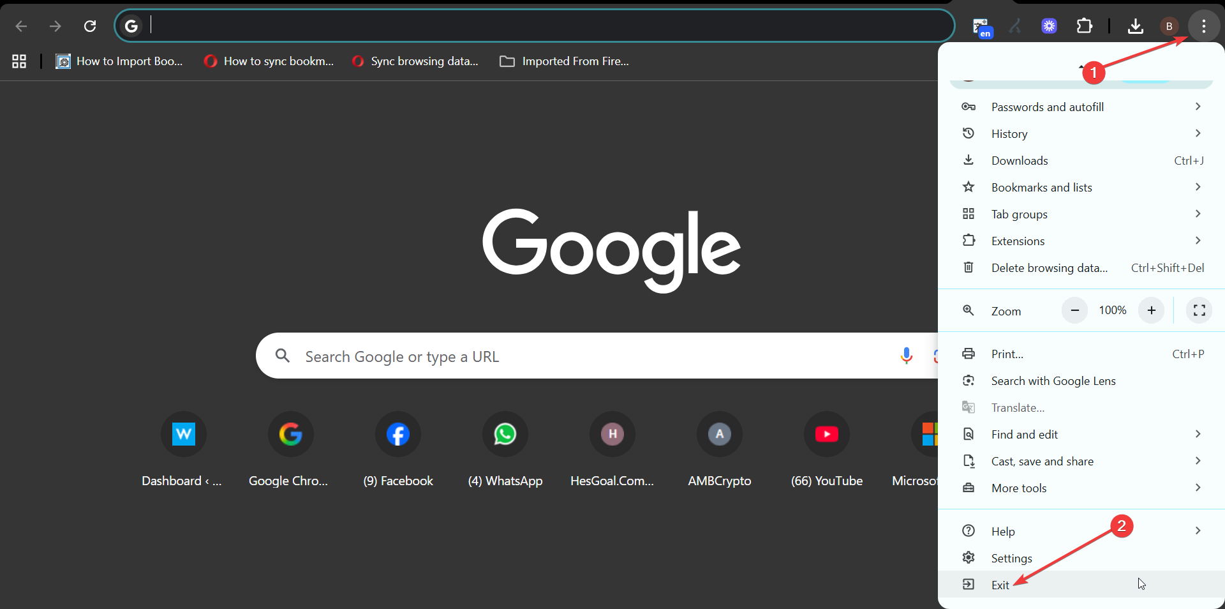The width and height of the screenshot is (1225, 609).
Task: Start voice search with microphone icon
Action: 906,356
